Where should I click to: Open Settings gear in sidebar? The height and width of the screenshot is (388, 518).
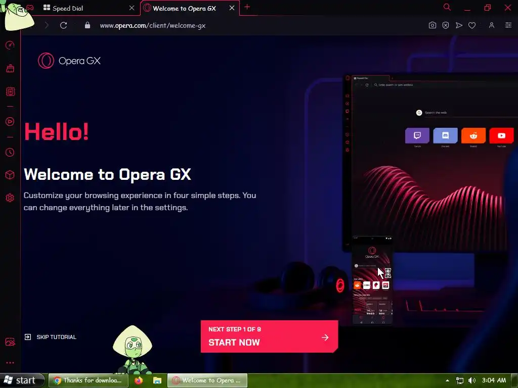[10, 198]
